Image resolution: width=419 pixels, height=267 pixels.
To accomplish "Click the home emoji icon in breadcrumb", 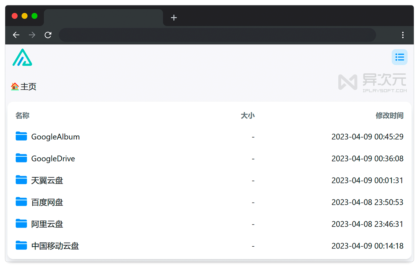I will click(x=15, y=86).
